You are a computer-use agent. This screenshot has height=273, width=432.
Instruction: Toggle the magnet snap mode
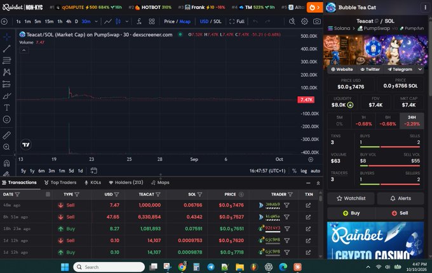tap(7, 163)
